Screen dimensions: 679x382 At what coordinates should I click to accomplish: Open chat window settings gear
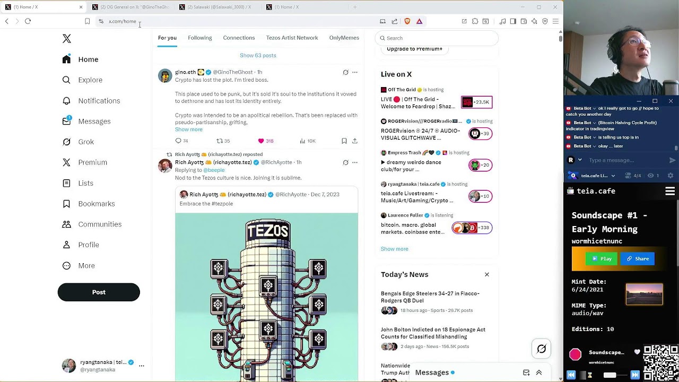coord(670,176)
